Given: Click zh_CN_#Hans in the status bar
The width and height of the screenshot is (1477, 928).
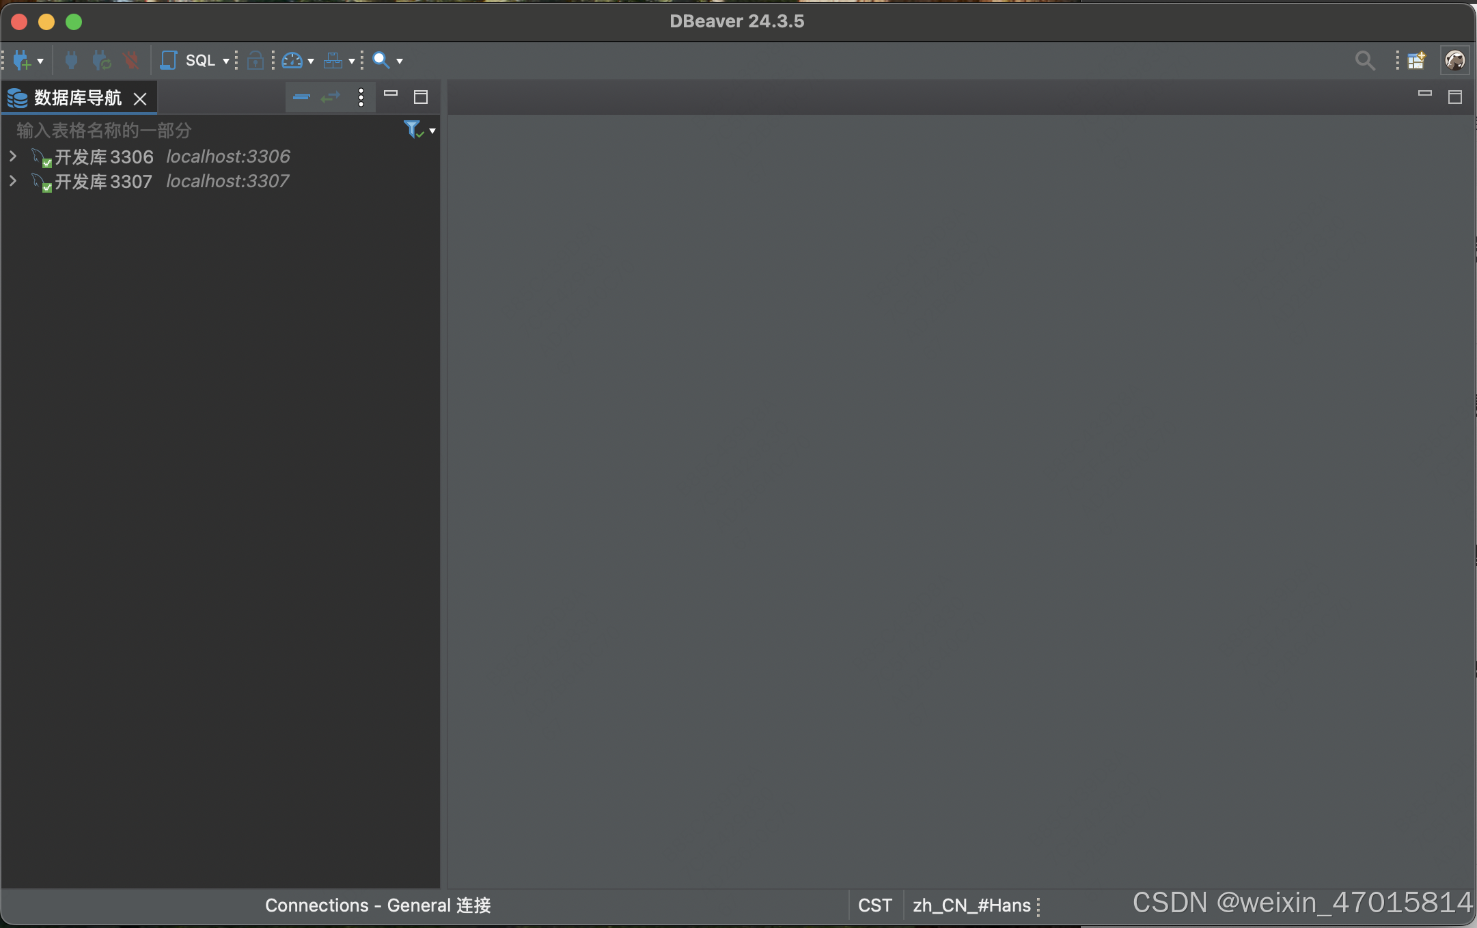Looking at the screenshot, I should (x=970, y=905).
